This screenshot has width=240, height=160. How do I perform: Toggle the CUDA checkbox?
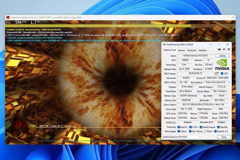tap(190, 127)
